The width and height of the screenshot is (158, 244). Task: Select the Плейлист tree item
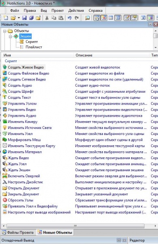tap(34, 47)
